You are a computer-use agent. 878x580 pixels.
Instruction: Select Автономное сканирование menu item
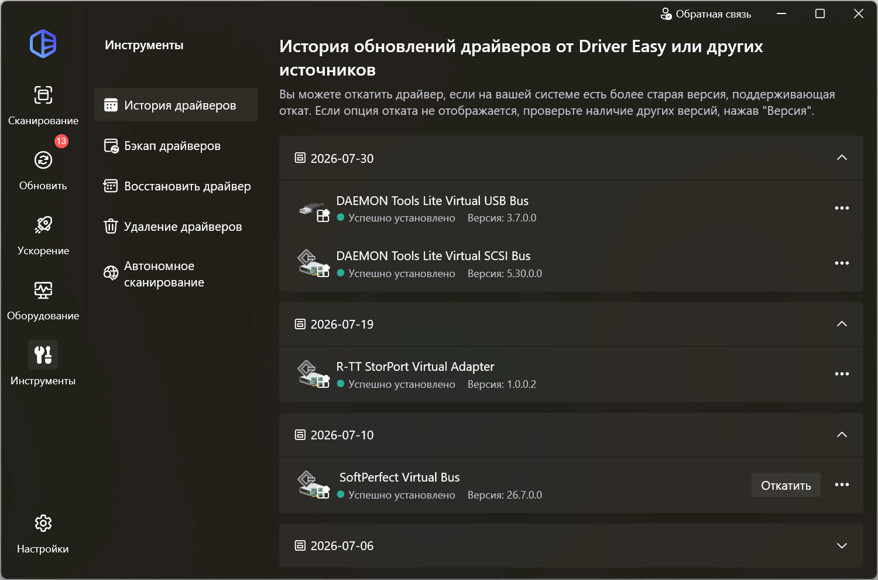click(x=176, y=274)
